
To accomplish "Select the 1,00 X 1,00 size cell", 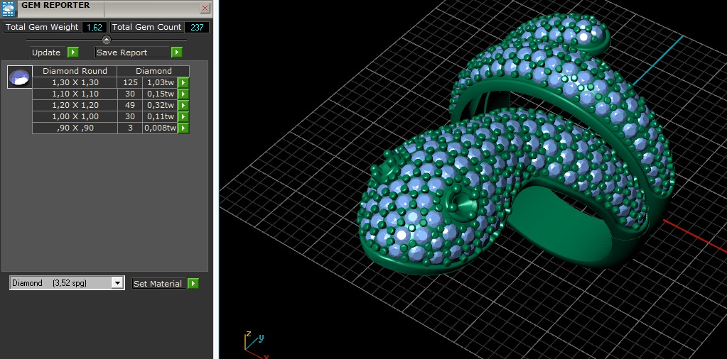I will (x=75, y=116).
